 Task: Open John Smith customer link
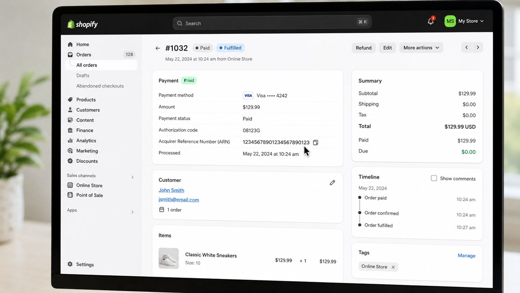tap(171, 190)
